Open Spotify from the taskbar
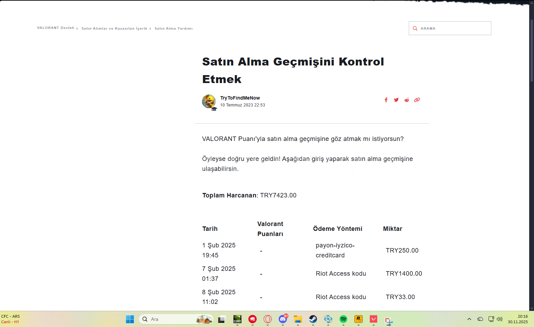The width and height of the screenshot is (534, 327). point(343,319)
